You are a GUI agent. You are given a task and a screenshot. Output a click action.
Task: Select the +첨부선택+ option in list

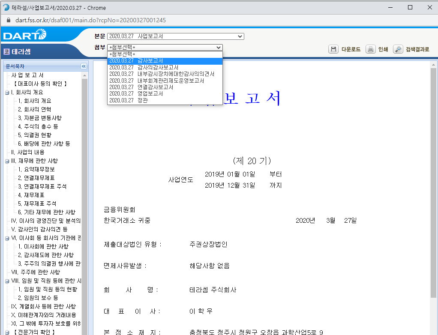coord(165,54)
